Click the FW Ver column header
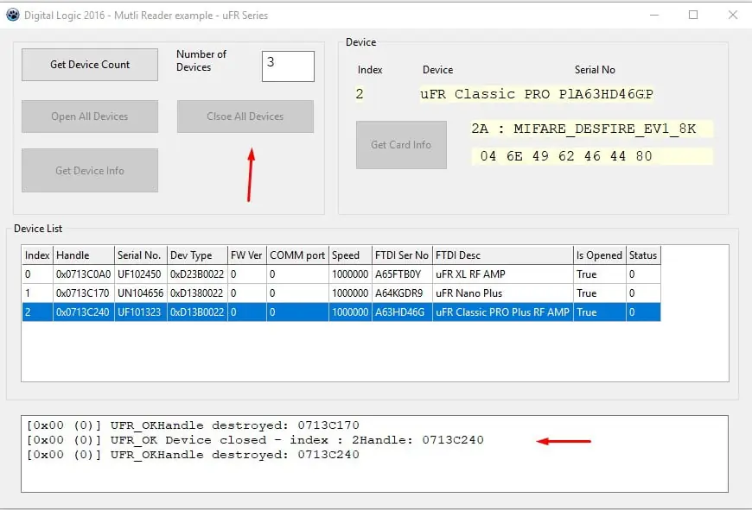Screen dimensions: 752x510 [247, 255]
